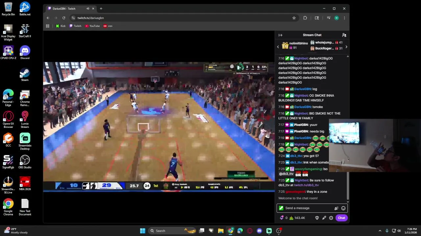
Task: Open the weather widget showing Mostly cloudy
Action: [16, 231]
